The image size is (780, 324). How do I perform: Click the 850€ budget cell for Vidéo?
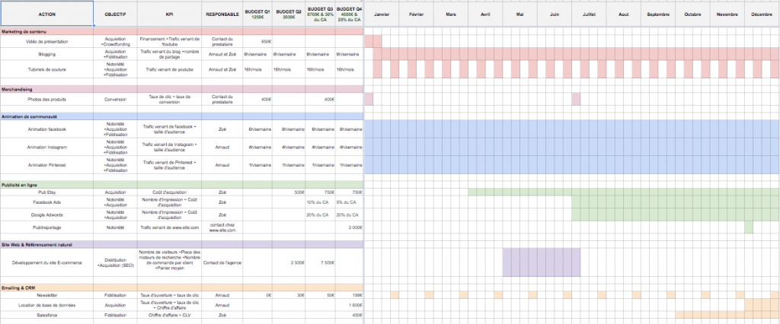coord(266,41)
